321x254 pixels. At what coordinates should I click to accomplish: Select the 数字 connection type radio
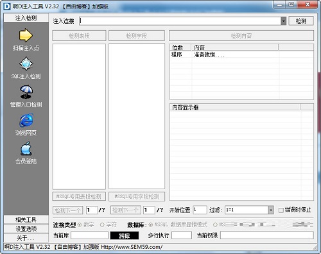coord(80,224)
